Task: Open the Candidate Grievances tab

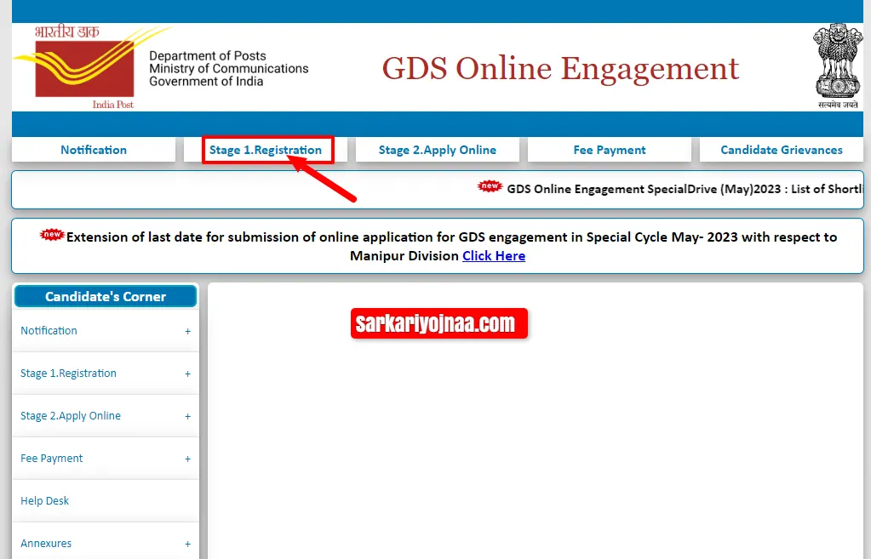Action: (x=781, y=150)
